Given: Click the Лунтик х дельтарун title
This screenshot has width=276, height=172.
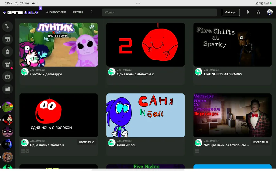Looking at the screenshot, I should click(x=46, y=74).
